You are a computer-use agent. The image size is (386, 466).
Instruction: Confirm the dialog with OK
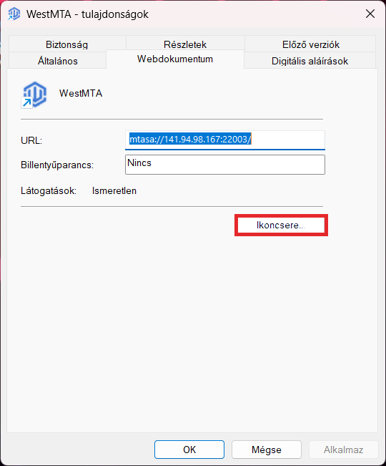pyautogui.click(x=189, y=450)
